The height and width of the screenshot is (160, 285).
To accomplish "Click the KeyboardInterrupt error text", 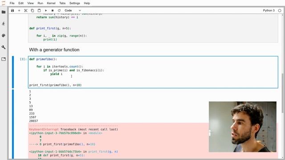I will [x=44, y=129].
